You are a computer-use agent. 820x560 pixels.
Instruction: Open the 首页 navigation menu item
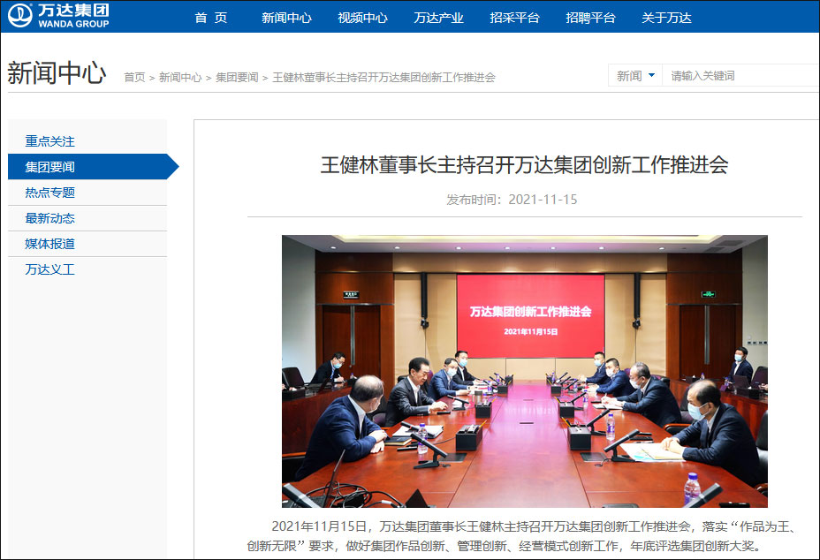(211, 18)
